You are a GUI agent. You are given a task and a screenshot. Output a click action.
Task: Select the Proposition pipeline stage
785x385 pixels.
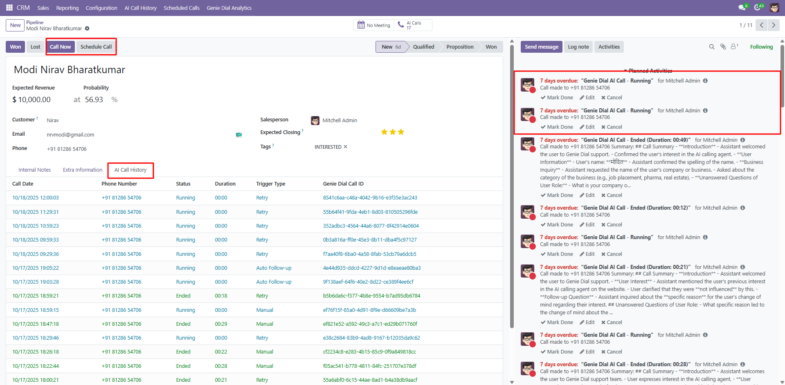pyautogui.click(x=460, y=47)
